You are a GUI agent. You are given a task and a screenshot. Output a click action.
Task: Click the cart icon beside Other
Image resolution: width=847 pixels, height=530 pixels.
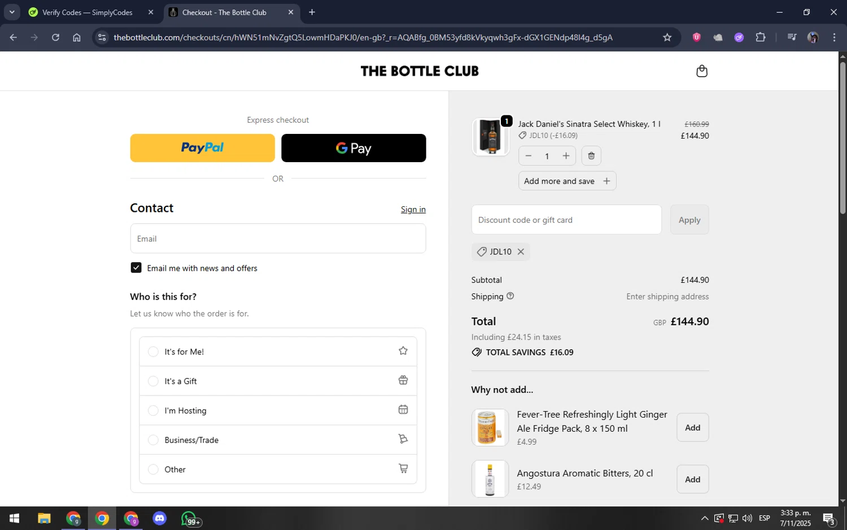click(x=403, y=468)
